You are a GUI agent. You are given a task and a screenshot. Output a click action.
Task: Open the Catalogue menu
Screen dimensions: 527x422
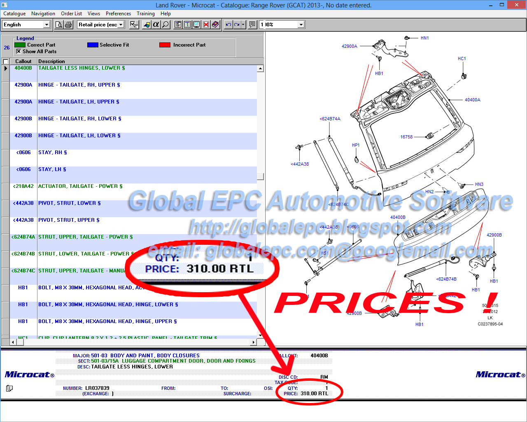(x=14, y=14)
